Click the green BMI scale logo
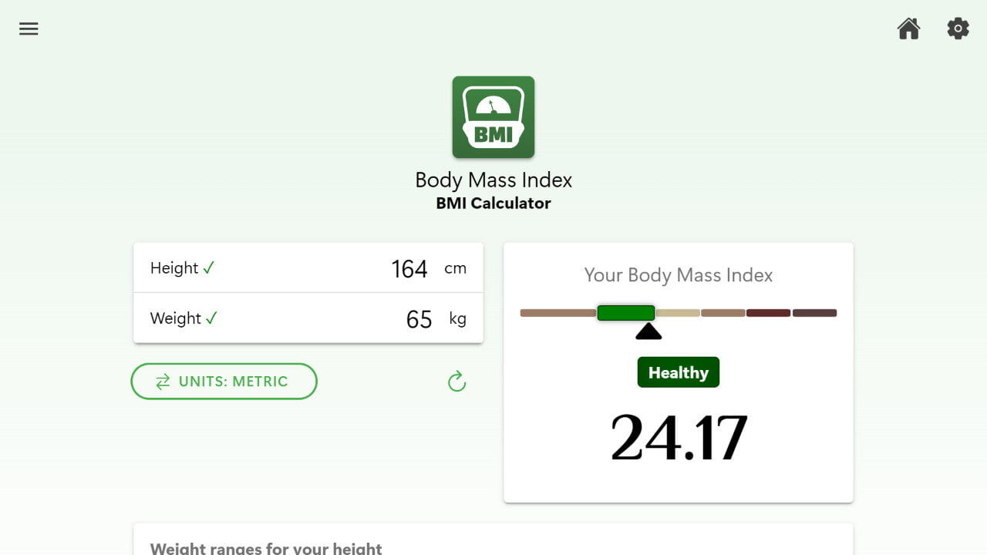 point(493,116)
